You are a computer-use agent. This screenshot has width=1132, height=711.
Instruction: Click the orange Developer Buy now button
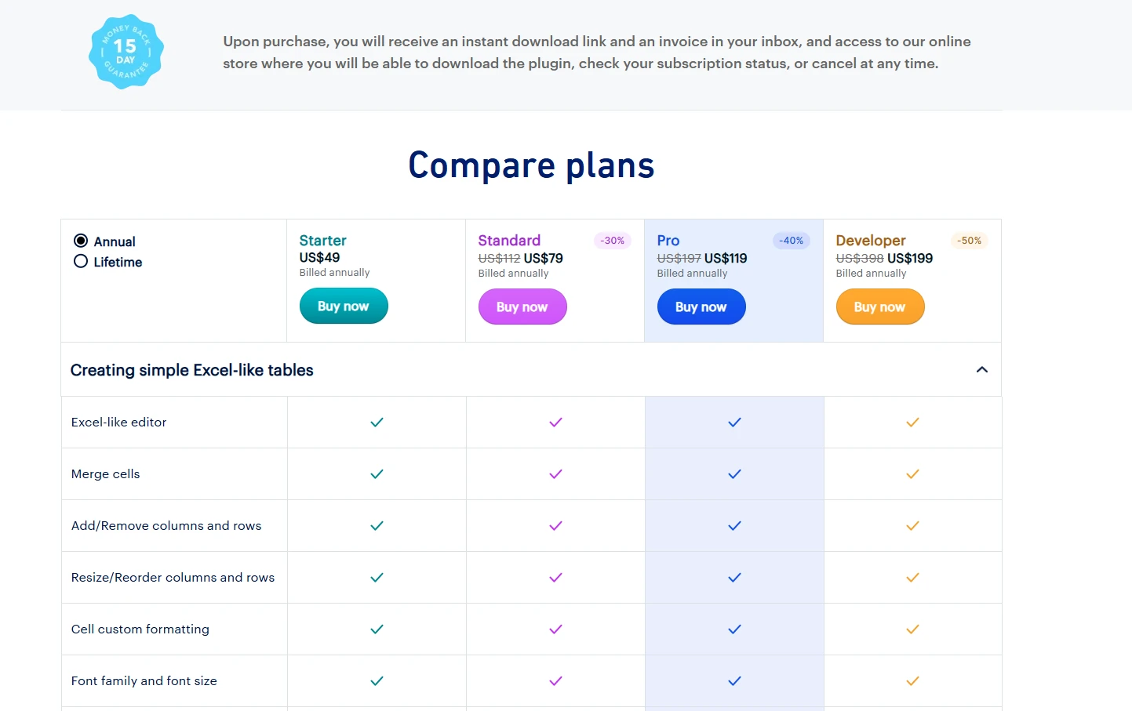(x=880, y=307)
